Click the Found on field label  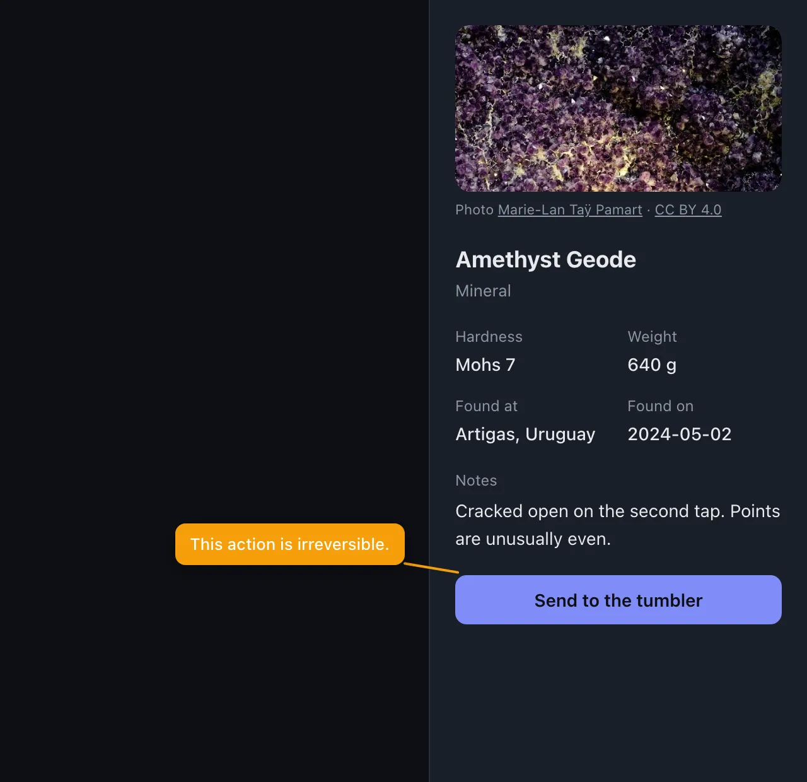tap(661, 406)
